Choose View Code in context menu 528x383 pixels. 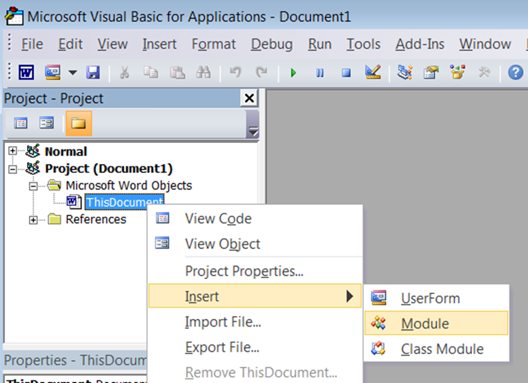pyautogui.click(x=255, y=219)
